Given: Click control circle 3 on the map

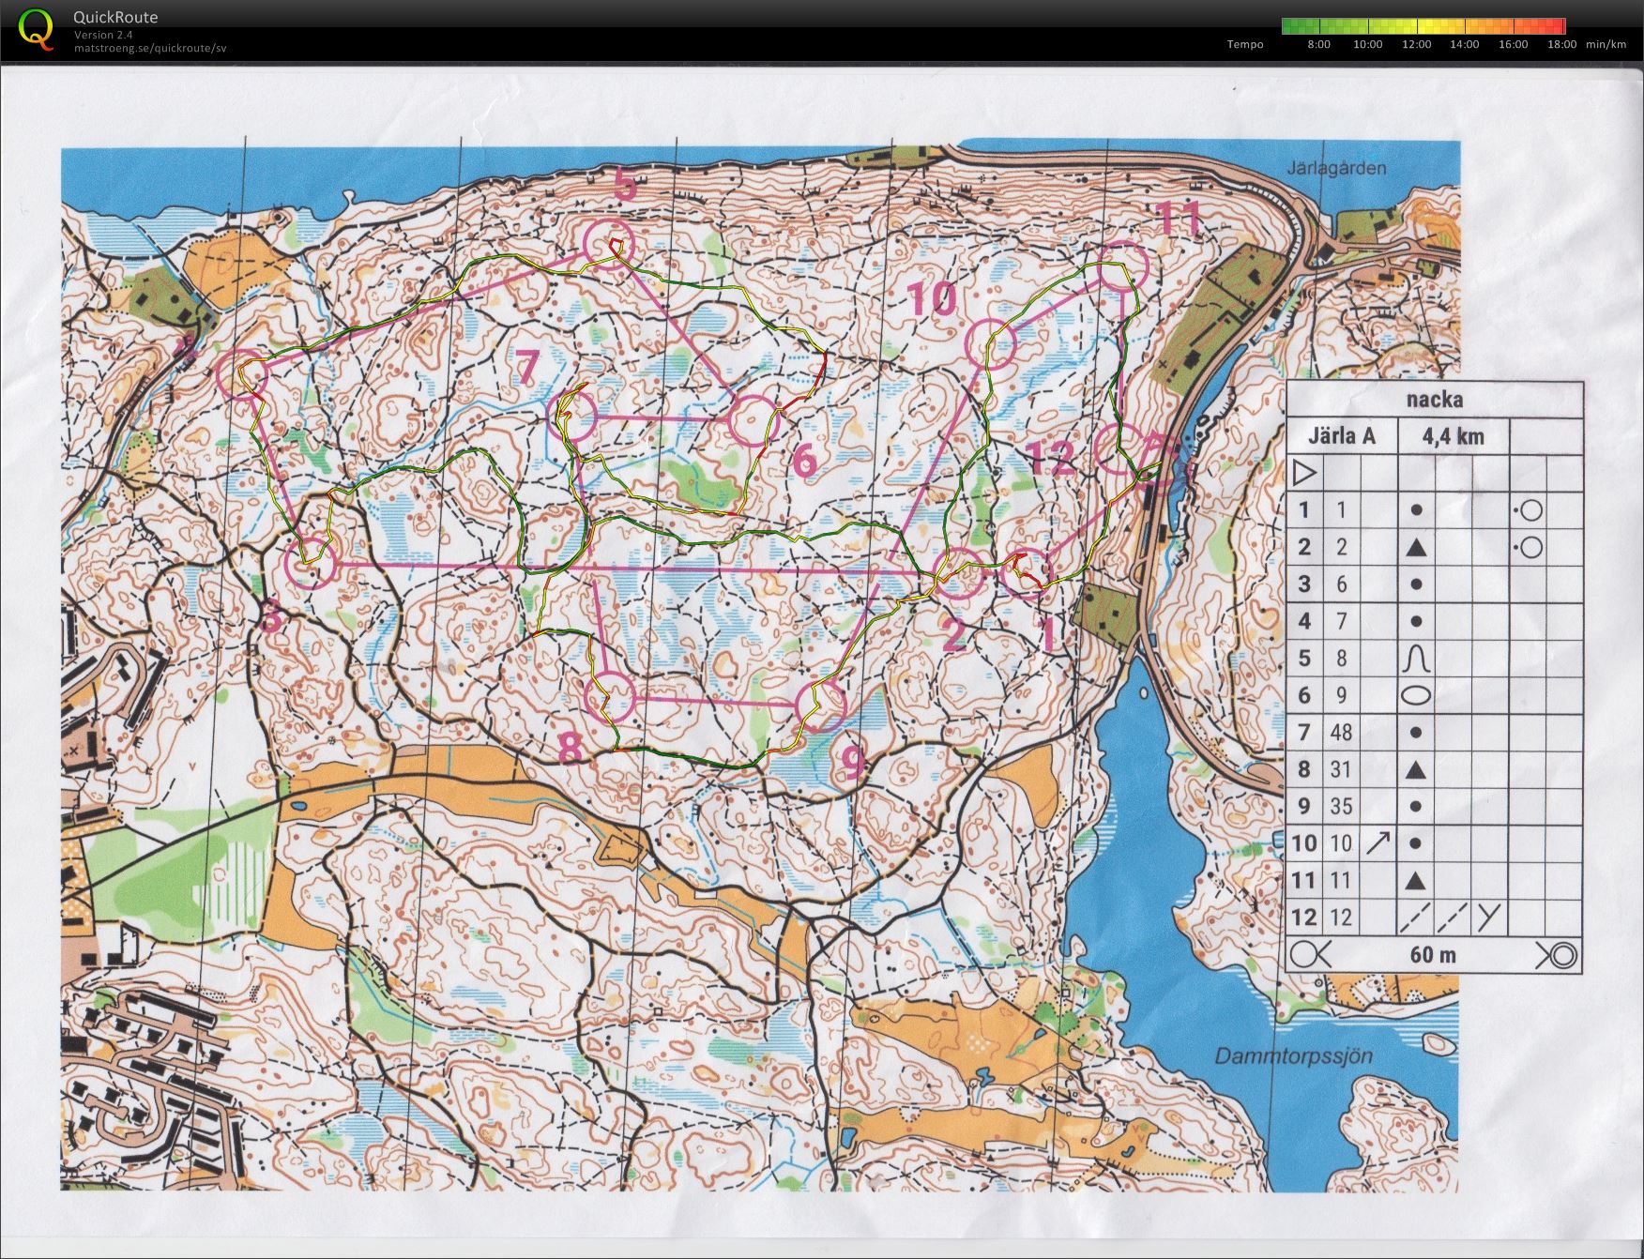Looking at the screenshot, I should tap(311, 564).
